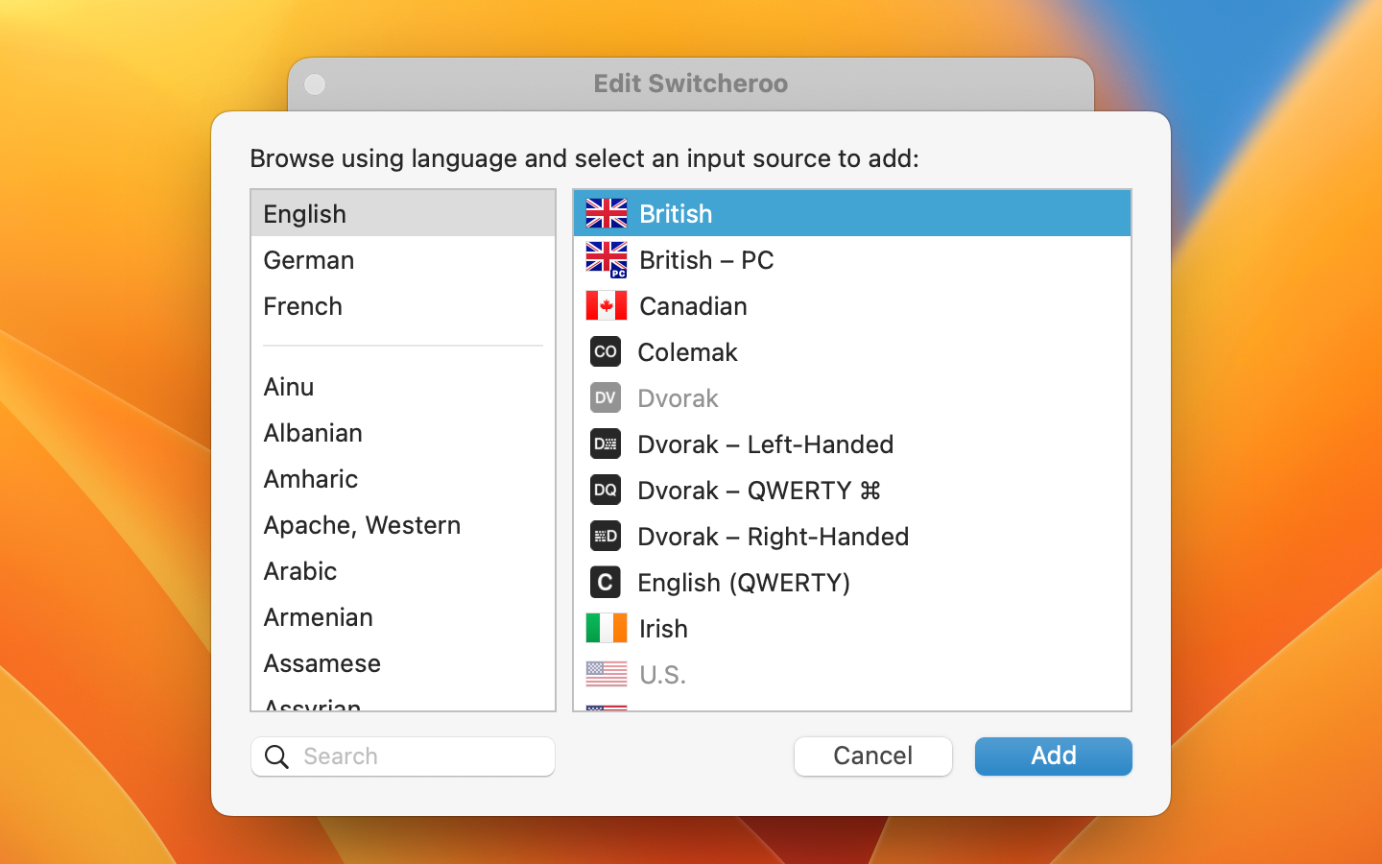
Task: Select English in language list
Action: pyautogui.click(x=403, y=213)
